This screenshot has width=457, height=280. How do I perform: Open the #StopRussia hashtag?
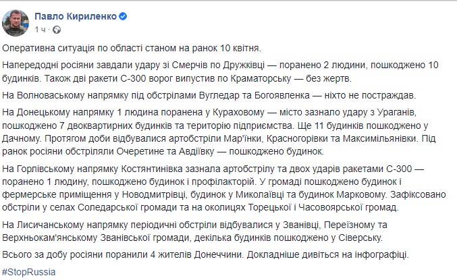point(28,271)
